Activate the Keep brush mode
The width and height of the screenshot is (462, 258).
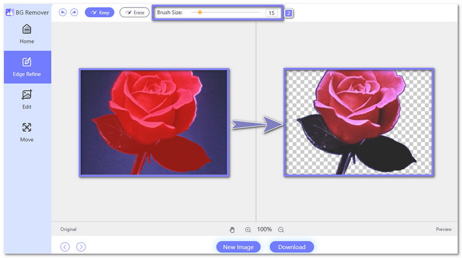(99, 12)
